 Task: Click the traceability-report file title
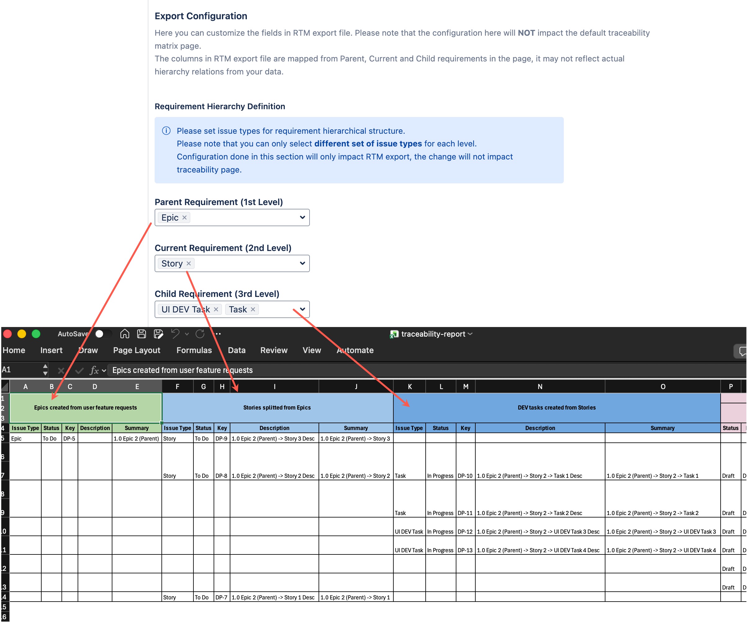click(433, 334)
